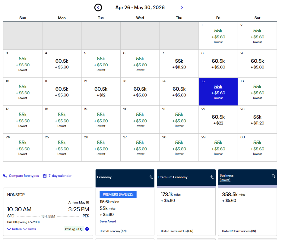Pick May 12 date showing 60.5k + $12

tap(101, 92)
